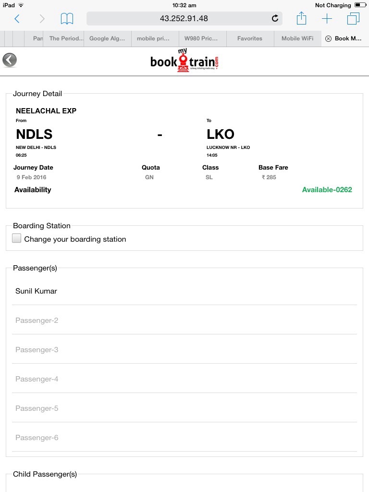Enable Change your boarding station checkbox

coord(17,238)
